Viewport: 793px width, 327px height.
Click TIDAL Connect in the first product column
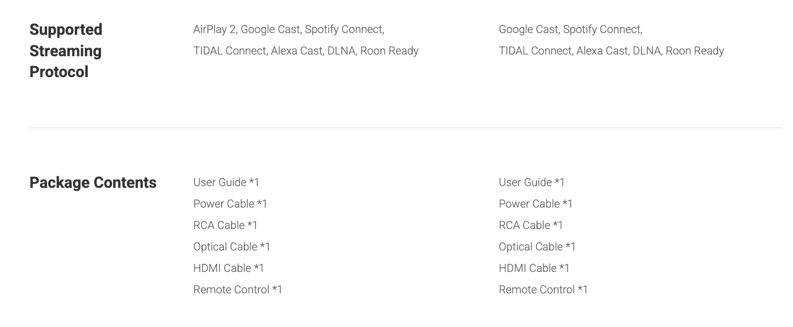click(x=230, y=51)
